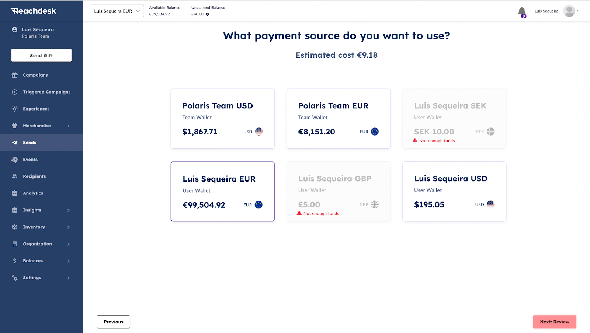
Task: Click the US flag on Polaris Team USD card
Action: 259,132
